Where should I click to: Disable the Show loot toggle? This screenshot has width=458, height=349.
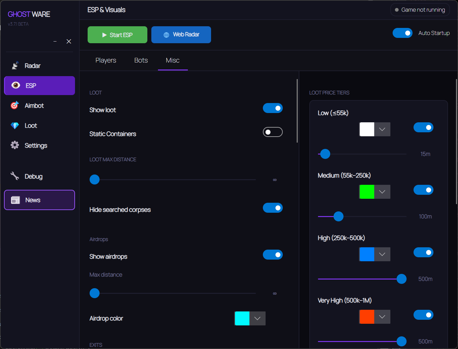tap(273, 108)
